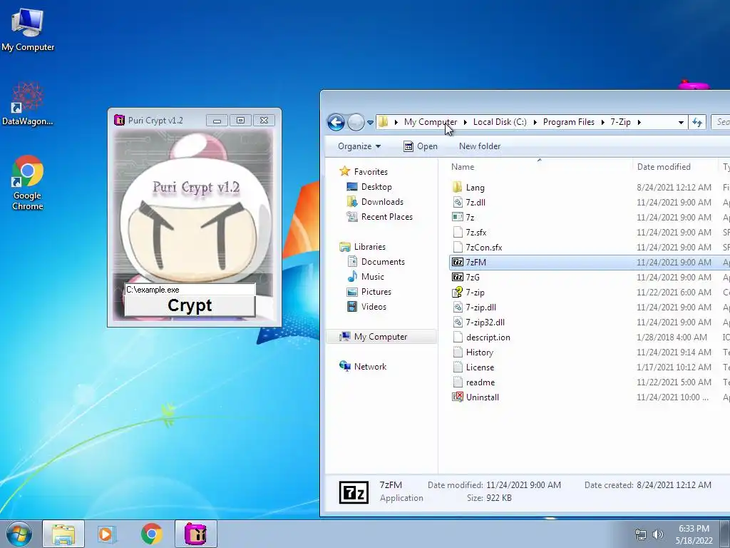
Task: Launch Google Chrome desktop shortcut
Action: (x=28, y=183)
